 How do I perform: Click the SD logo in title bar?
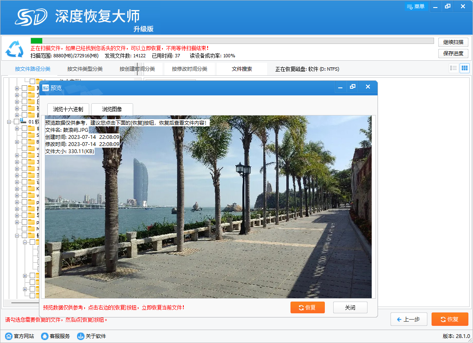pos(32,17)
